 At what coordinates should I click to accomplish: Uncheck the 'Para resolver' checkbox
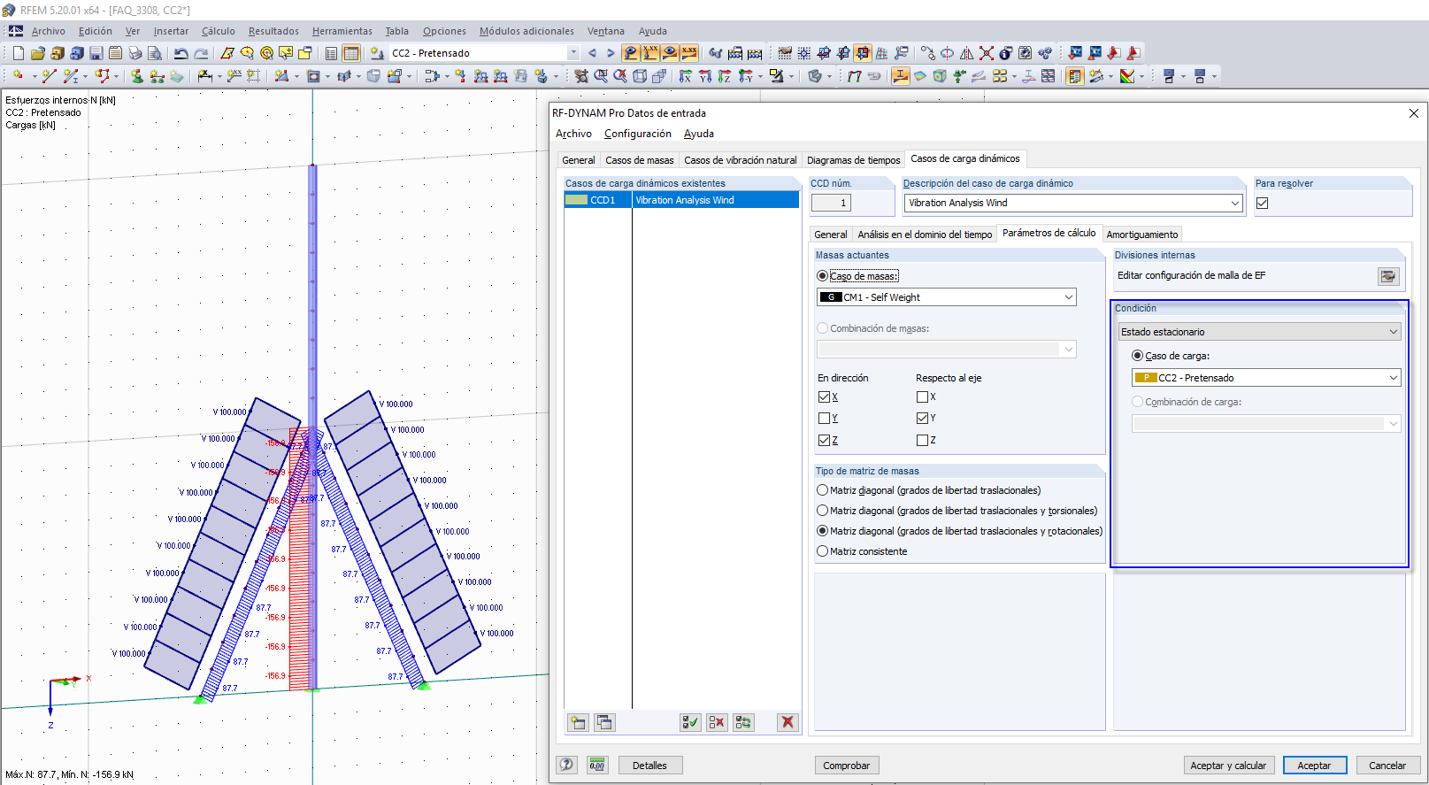coord(1263,203)
